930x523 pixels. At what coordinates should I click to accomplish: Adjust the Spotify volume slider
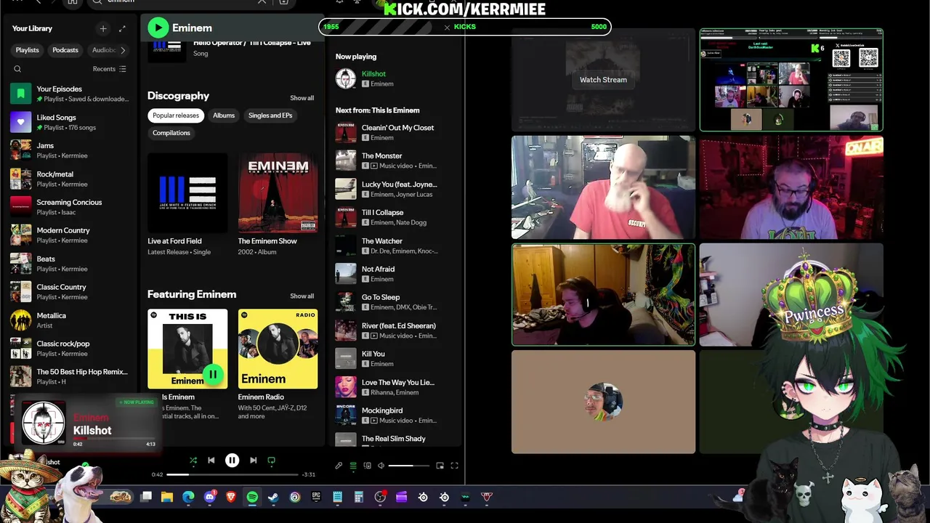point(409,466)
